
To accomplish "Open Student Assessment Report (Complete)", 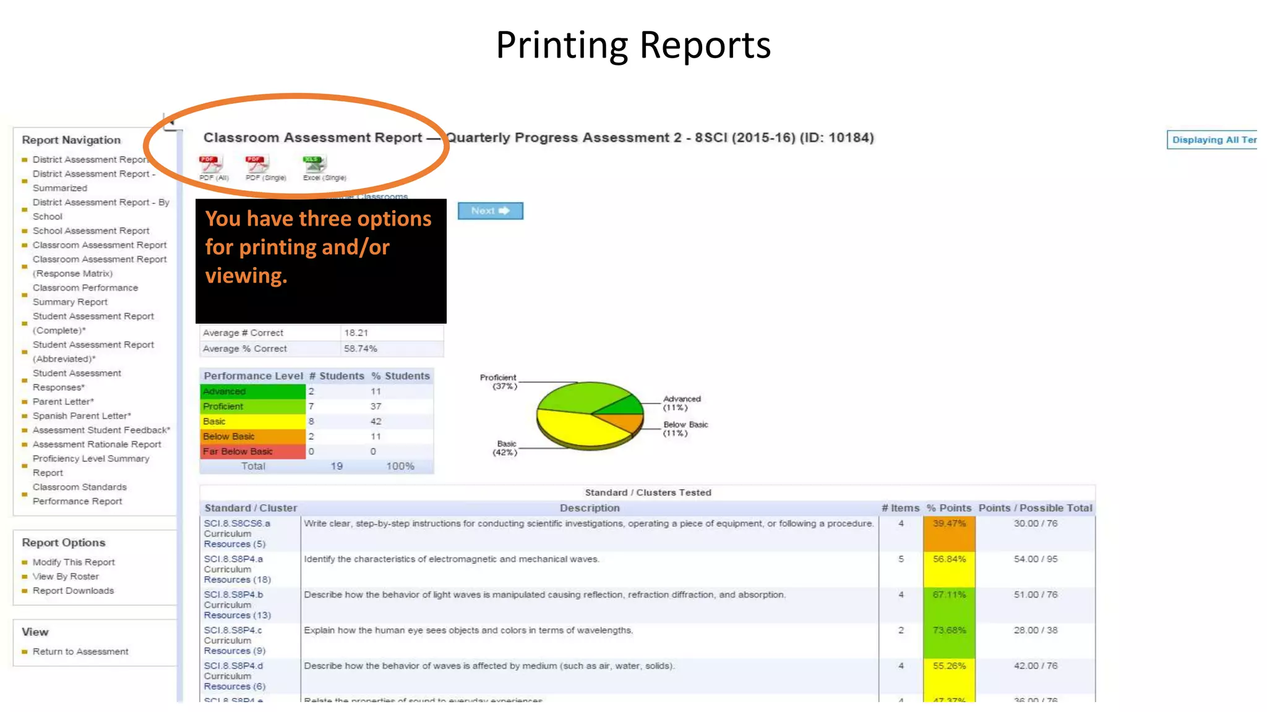I will (93, 323).
